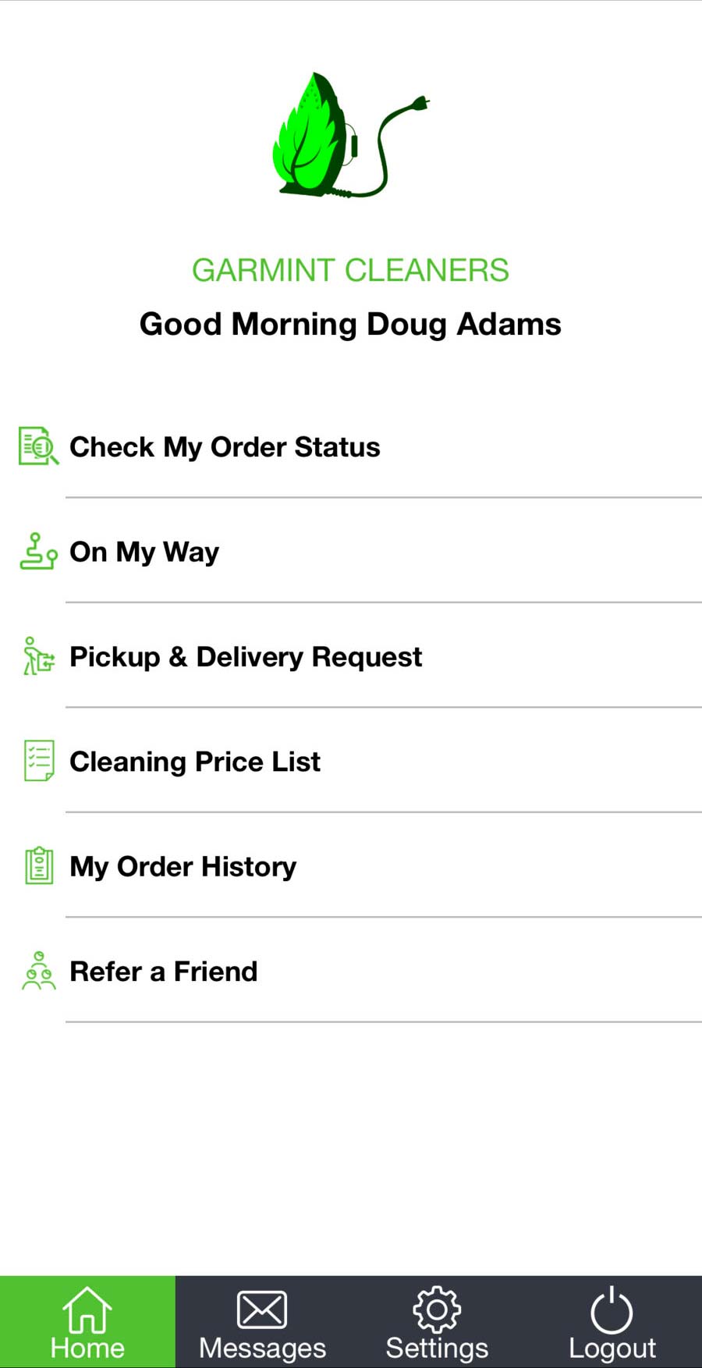Switch to the Settings tab label
The width and height of the screenshot is (702, 1368).
coord(437,1348)
